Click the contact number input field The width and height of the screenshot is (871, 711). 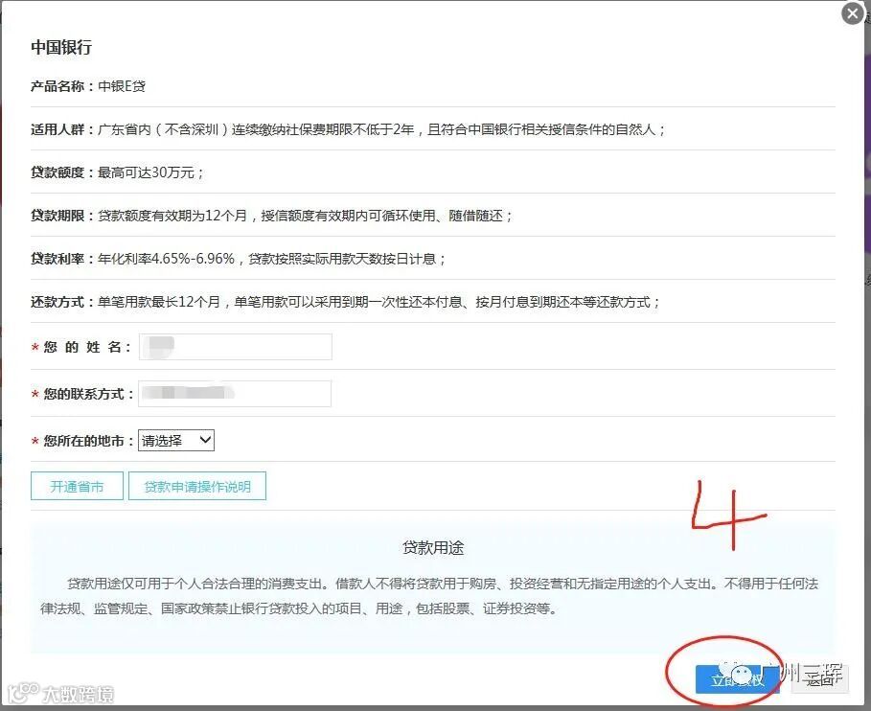pyautogui.click(x=235, y=393)
